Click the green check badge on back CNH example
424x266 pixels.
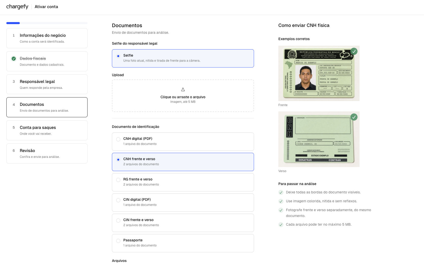354,117
